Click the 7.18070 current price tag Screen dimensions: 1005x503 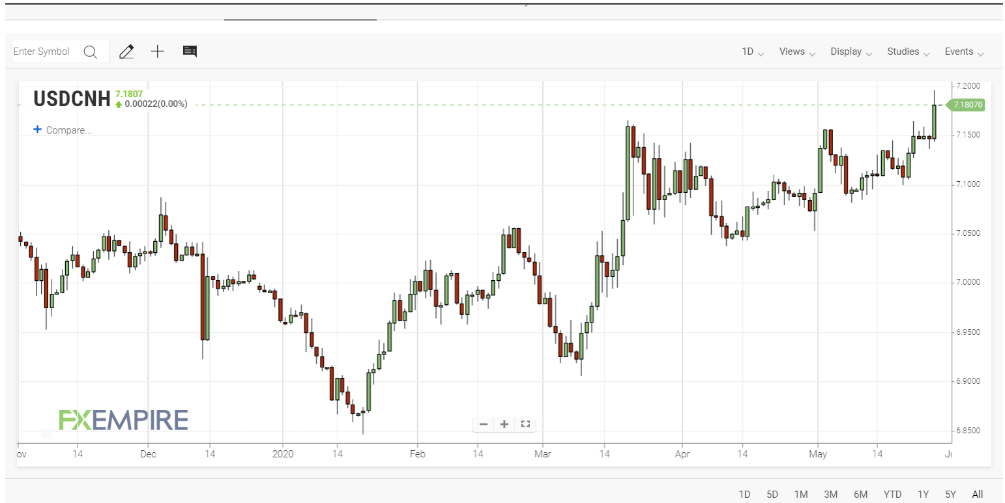pos(965,104)
